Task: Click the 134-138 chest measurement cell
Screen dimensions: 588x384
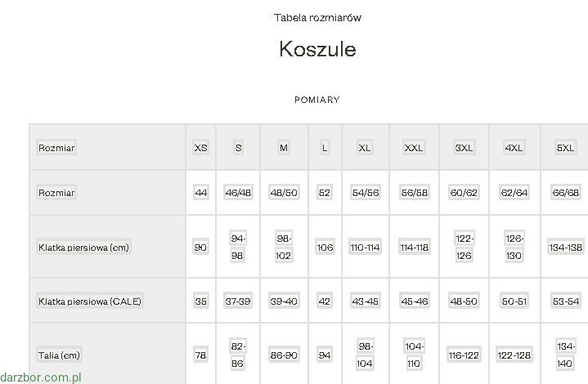Action: pyautogui.click(x=565, y=248)
